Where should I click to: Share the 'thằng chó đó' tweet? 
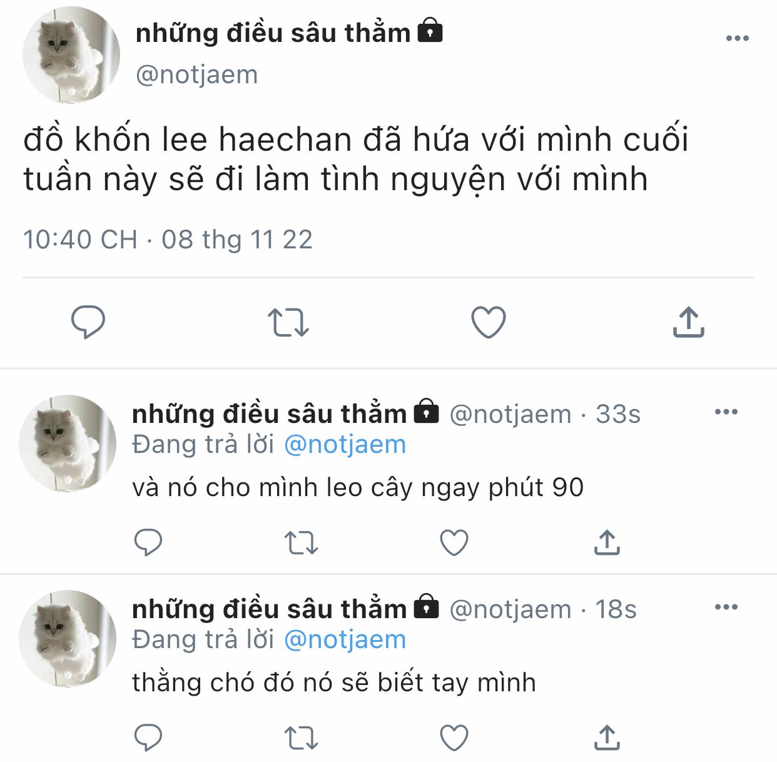[x=607, y=737]
